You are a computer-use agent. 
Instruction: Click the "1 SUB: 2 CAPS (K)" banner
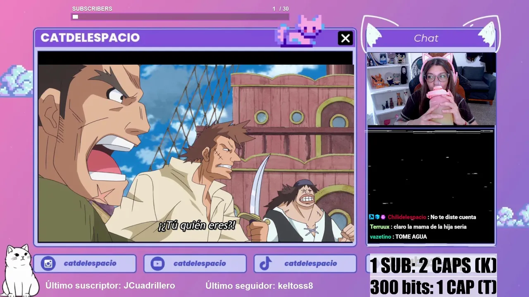coord(433,266)
